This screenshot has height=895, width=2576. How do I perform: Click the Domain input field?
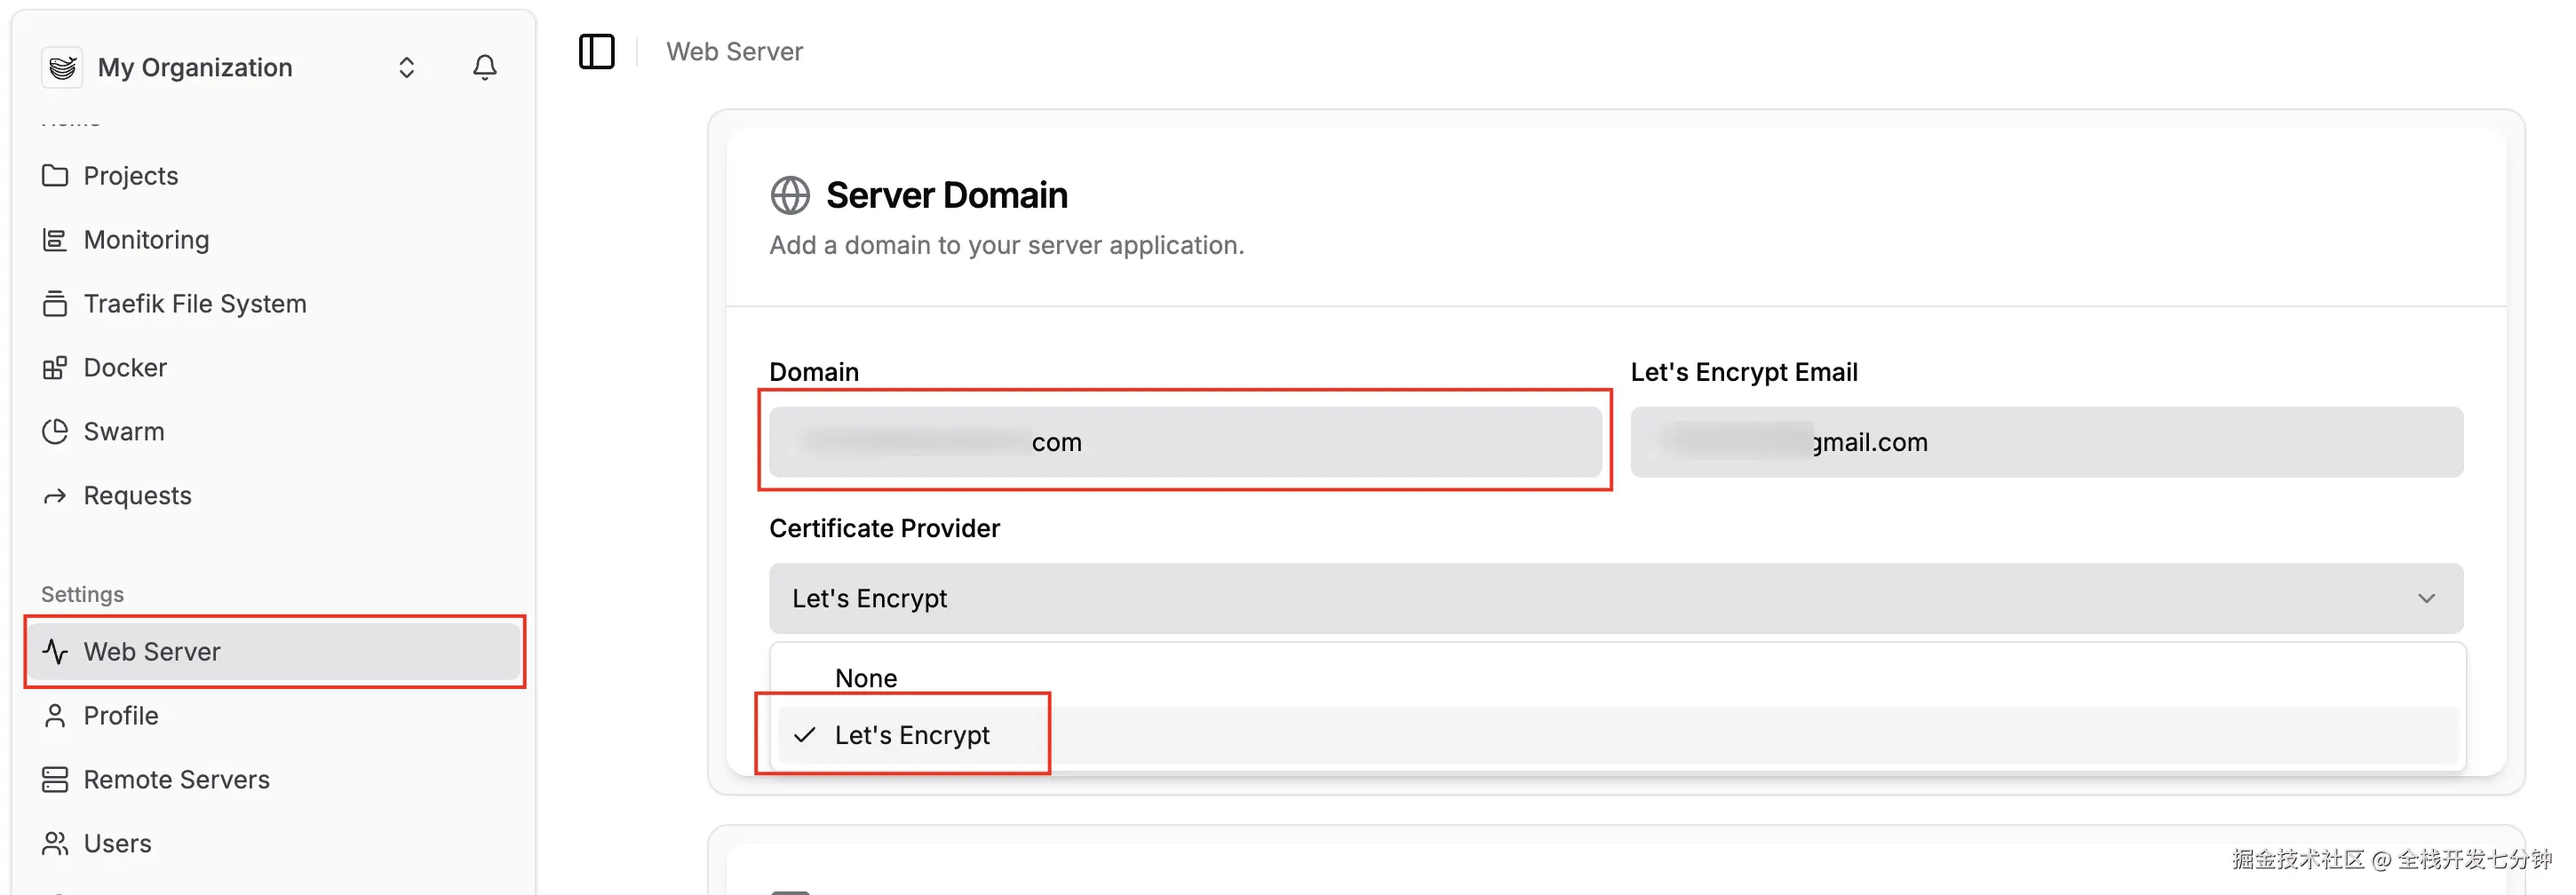click(1184, 442)
